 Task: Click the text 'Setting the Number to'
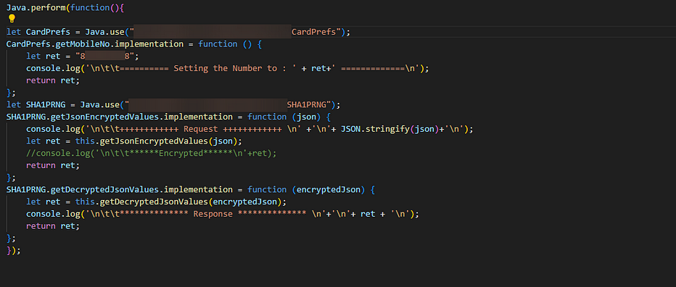[226, 68]
